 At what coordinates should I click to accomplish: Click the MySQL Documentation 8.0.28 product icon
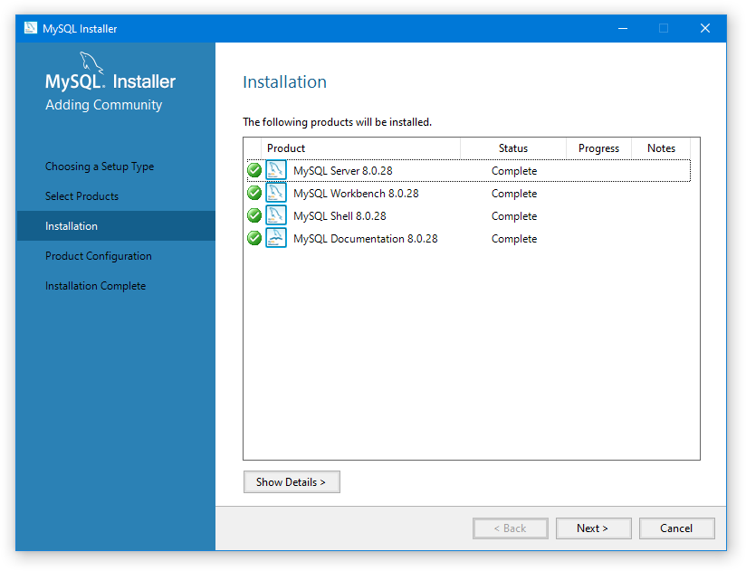pos(276,238)
